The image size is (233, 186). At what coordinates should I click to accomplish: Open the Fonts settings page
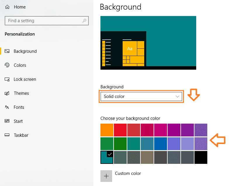point(19,107)
